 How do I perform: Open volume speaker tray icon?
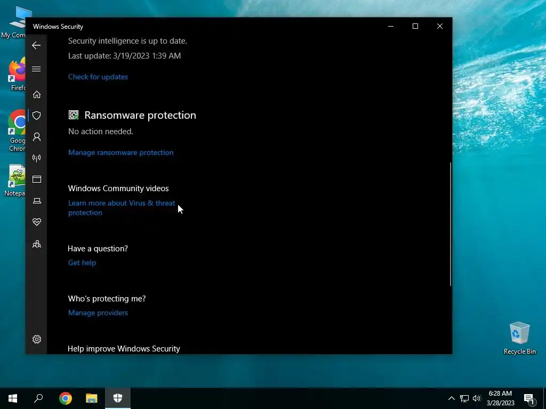pyautogui.click(x=477, y=398)
